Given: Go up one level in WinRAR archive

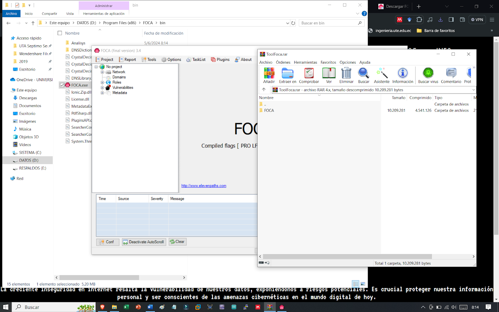Looking at the screenshot, I should click(x=264, y=90).
